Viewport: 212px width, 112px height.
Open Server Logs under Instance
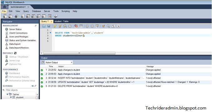tap(15, 61)
